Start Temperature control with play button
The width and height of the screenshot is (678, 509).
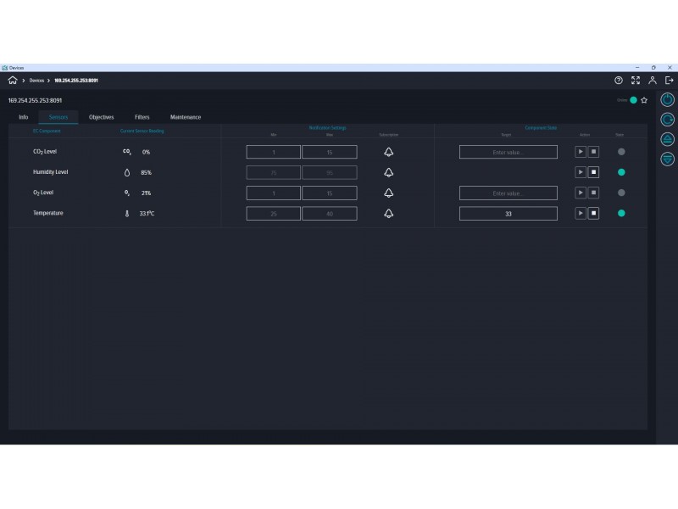581,213
